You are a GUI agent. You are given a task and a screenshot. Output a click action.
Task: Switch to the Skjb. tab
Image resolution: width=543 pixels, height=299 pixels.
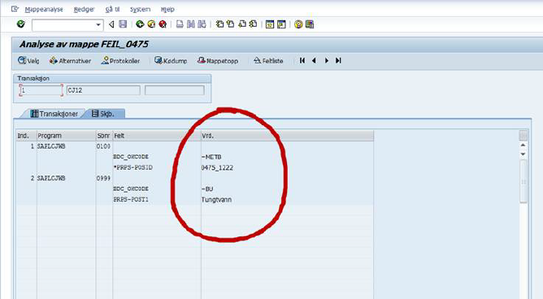pos(103,114)
